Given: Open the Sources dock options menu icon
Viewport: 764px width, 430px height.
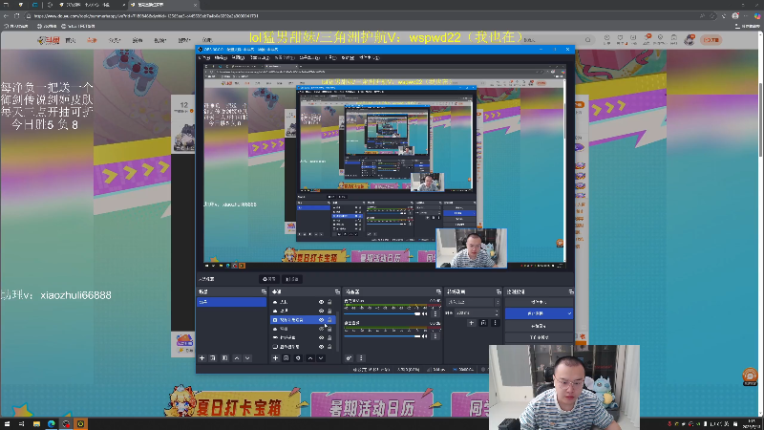Looking at the screenshot, I should [x=337, y=291].
